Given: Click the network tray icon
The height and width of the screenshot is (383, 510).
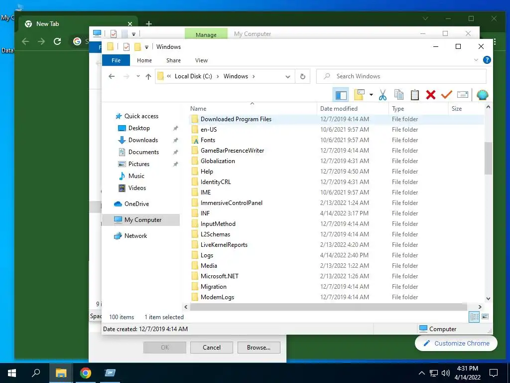Looking at the screenshot, I should click(x=434, y=373).
